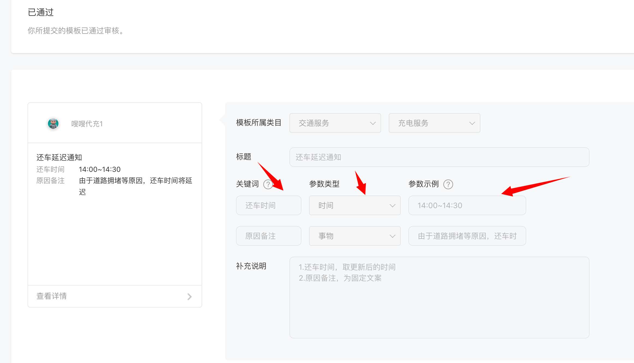Click the 补充说明 text area

(439, 297)
